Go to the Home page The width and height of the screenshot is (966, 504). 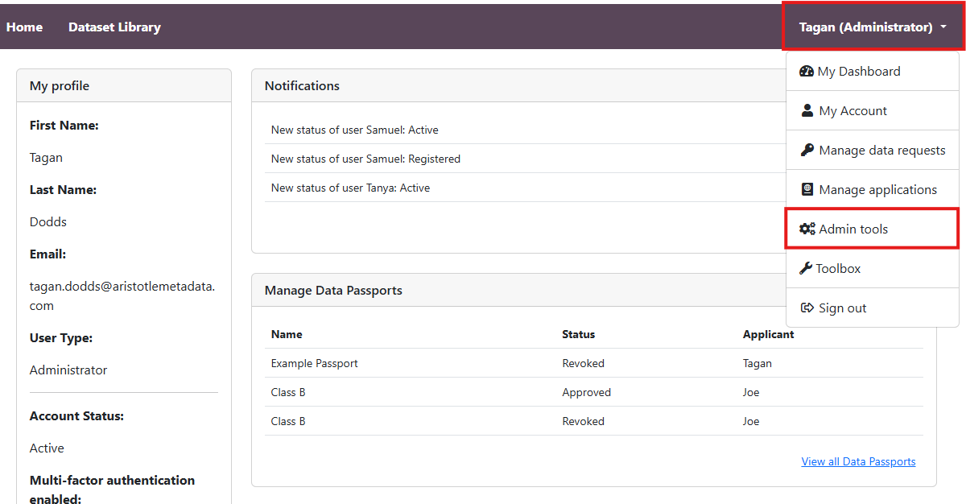[x=25, y=27]
